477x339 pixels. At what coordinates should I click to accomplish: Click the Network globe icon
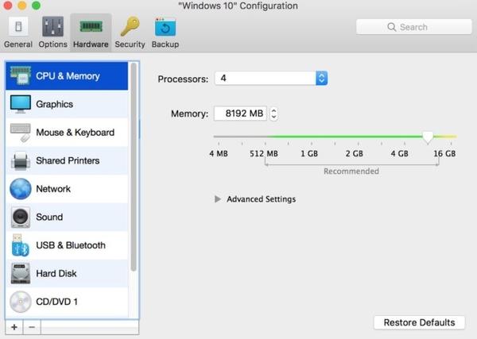pos(20,189)
